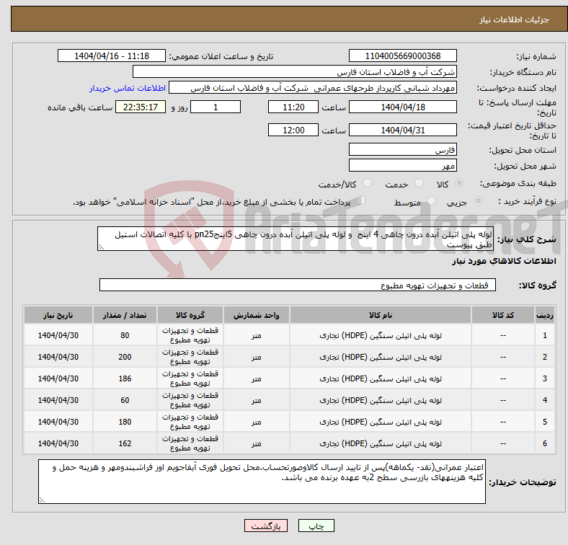Click the واحد شمارش column header

(256, 315)
